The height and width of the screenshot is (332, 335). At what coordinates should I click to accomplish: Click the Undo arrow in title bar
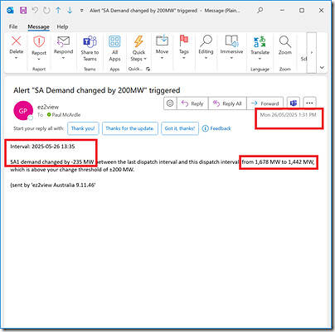pyautogui.click(x=35, y=11)
